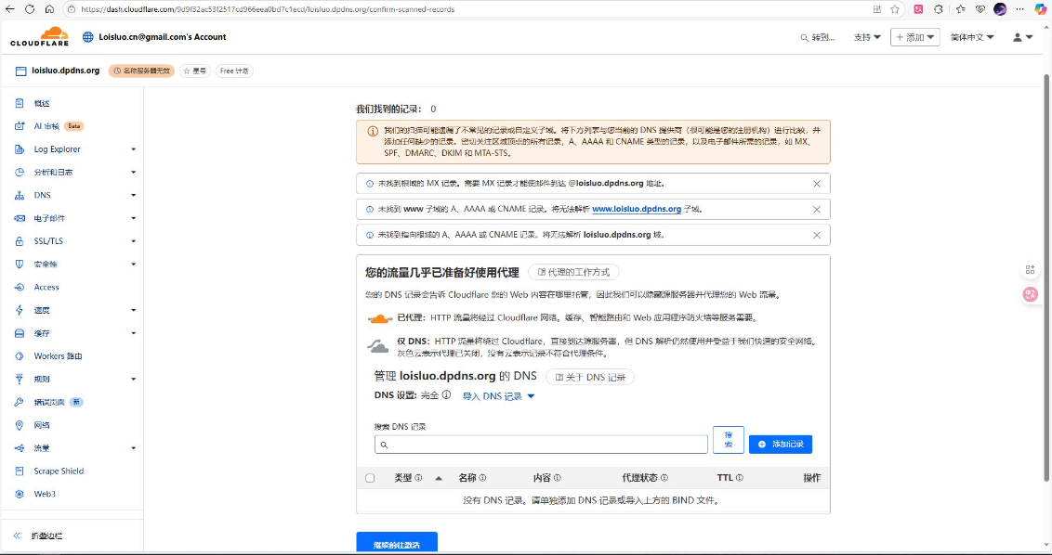Open the 添加 add dropdown
The width and height of the screenshot is (1052, 555).
[914, 37]
